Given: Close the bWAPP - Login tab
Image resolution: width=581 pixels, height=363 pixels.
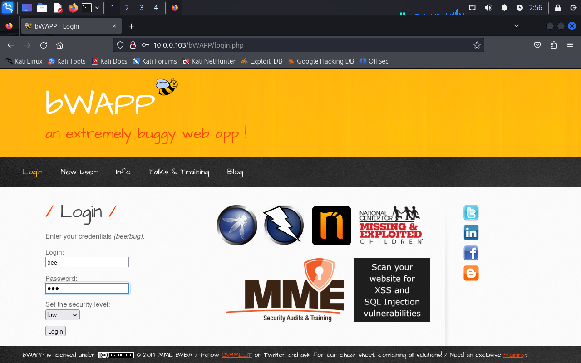Looking at the screenshot, I should (114, 26).
